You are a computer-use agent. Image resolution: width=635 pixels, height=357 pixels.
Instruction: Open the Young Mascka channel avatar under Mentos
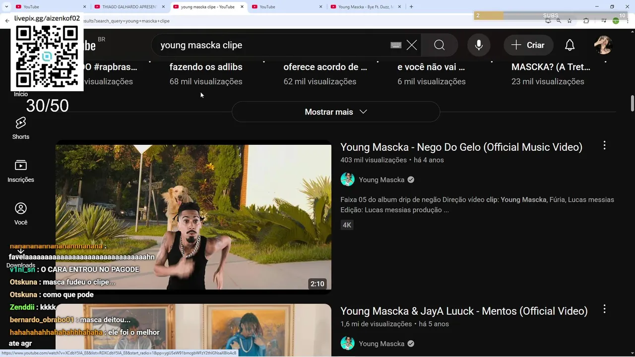tap(348, 344)
